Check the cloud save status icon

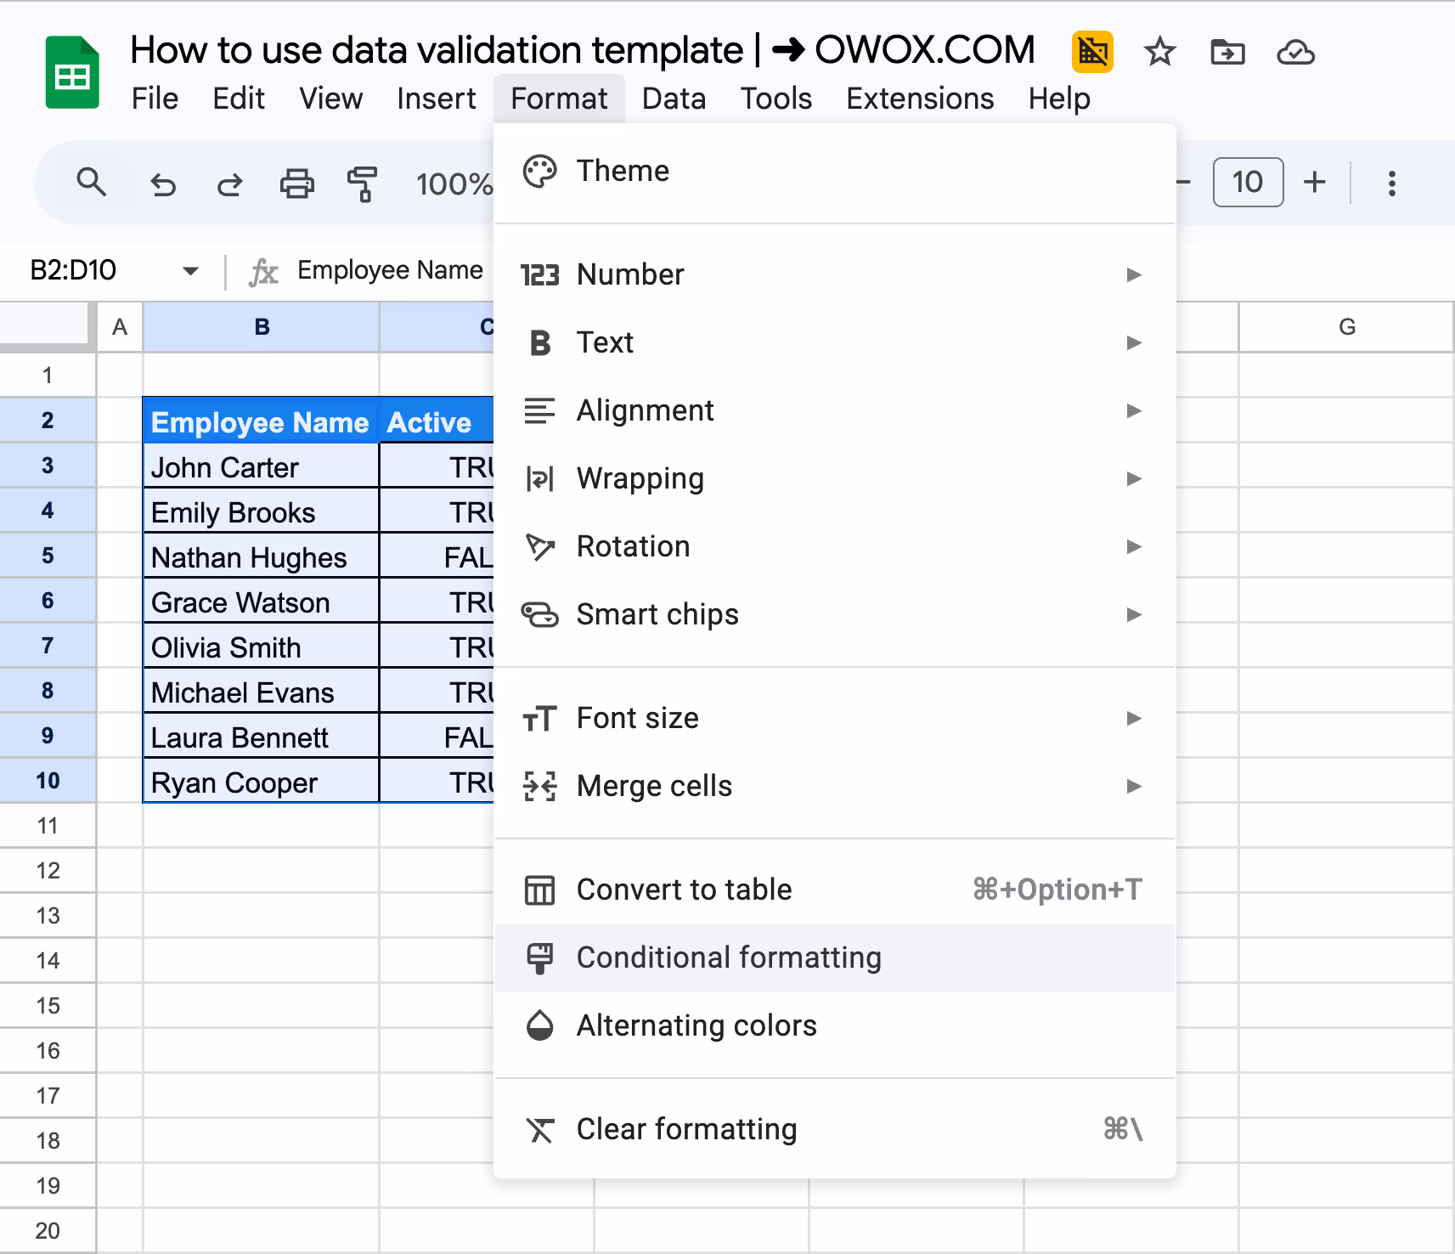[1294, 52]
